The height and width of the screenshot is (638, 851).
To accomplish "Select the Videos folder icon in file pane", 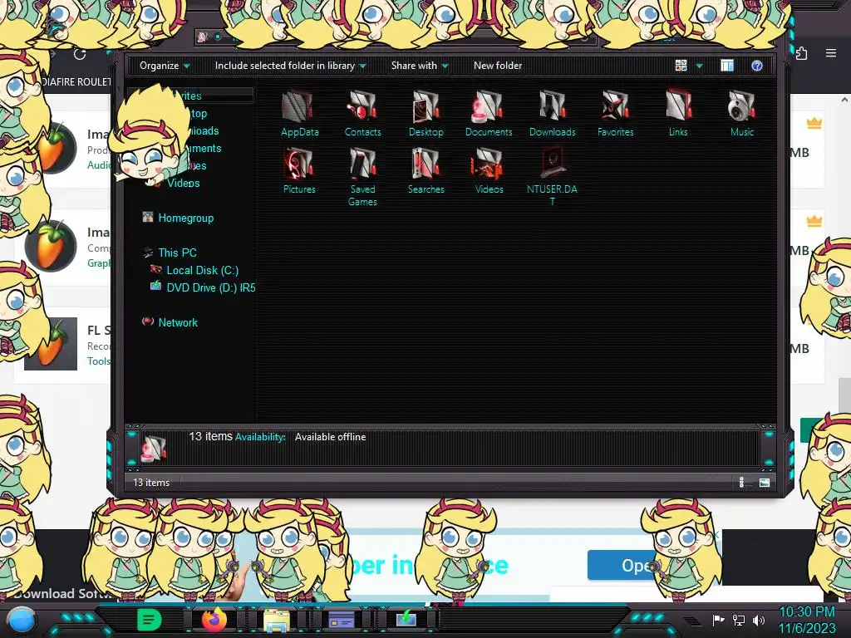I will click(x=489, y=164).
